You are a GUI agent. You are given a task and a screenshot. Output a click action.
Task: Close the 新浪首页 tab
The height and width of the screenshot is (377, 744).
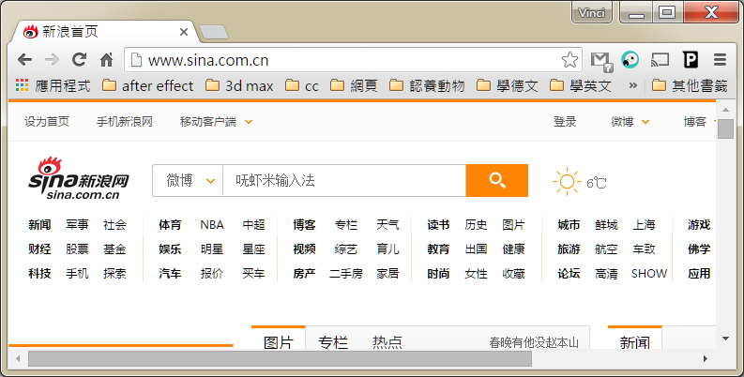(184, 32)
